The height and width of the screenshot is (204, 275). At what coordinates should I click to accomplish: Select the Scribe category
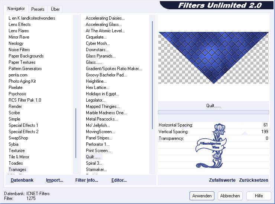click(x=14, y=113)
